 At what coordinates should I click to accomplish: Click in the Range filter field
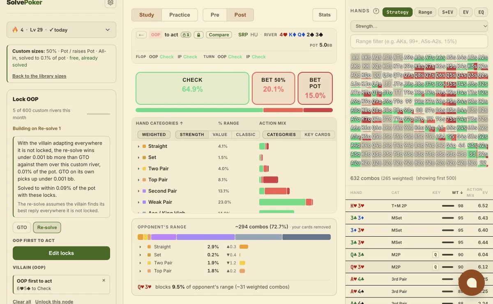pyautogui.click(x=419, y=41)
